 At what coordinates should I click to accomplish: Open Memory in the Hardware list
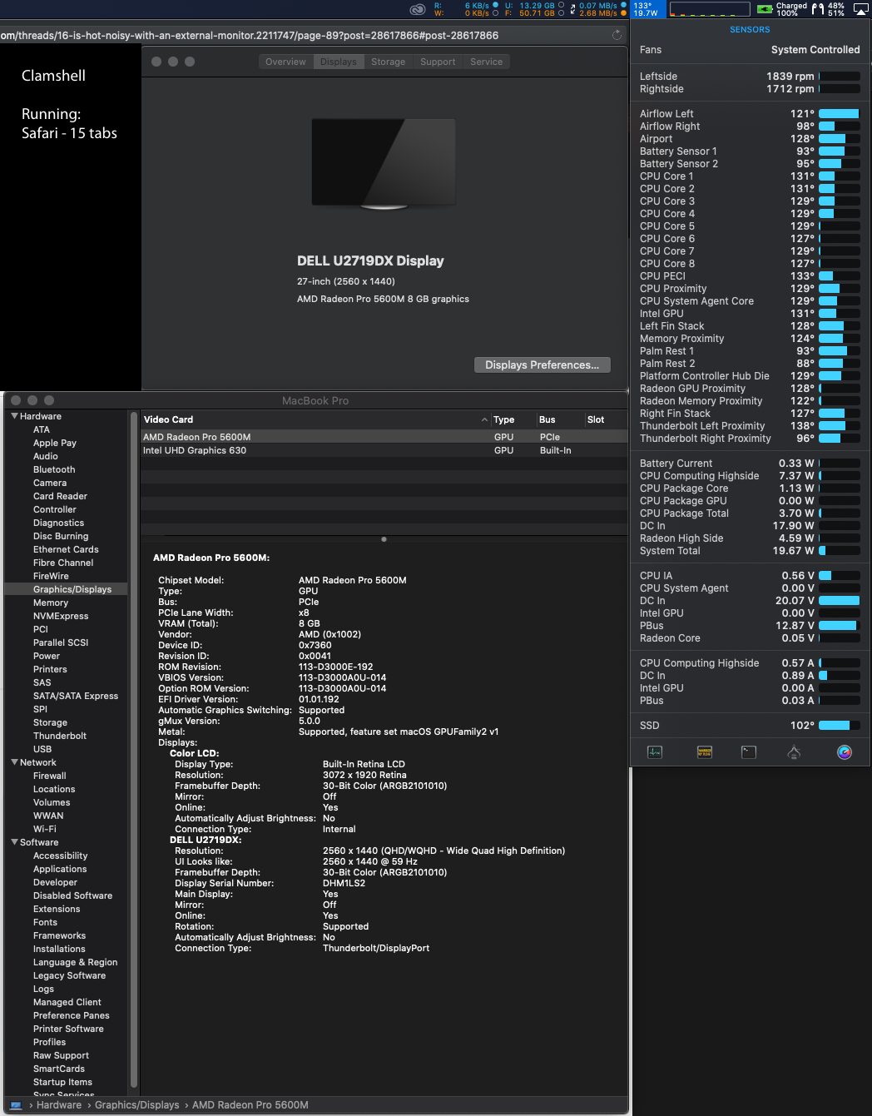point(51,603)
